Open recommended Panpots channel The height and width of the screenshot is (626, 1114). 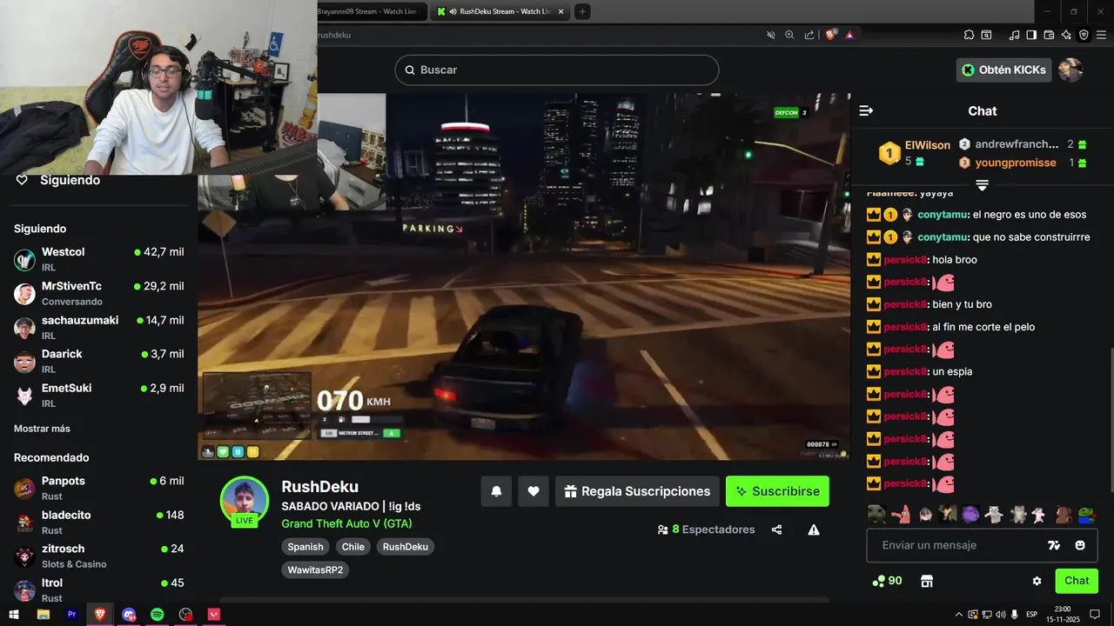click(x=98, y=488)
